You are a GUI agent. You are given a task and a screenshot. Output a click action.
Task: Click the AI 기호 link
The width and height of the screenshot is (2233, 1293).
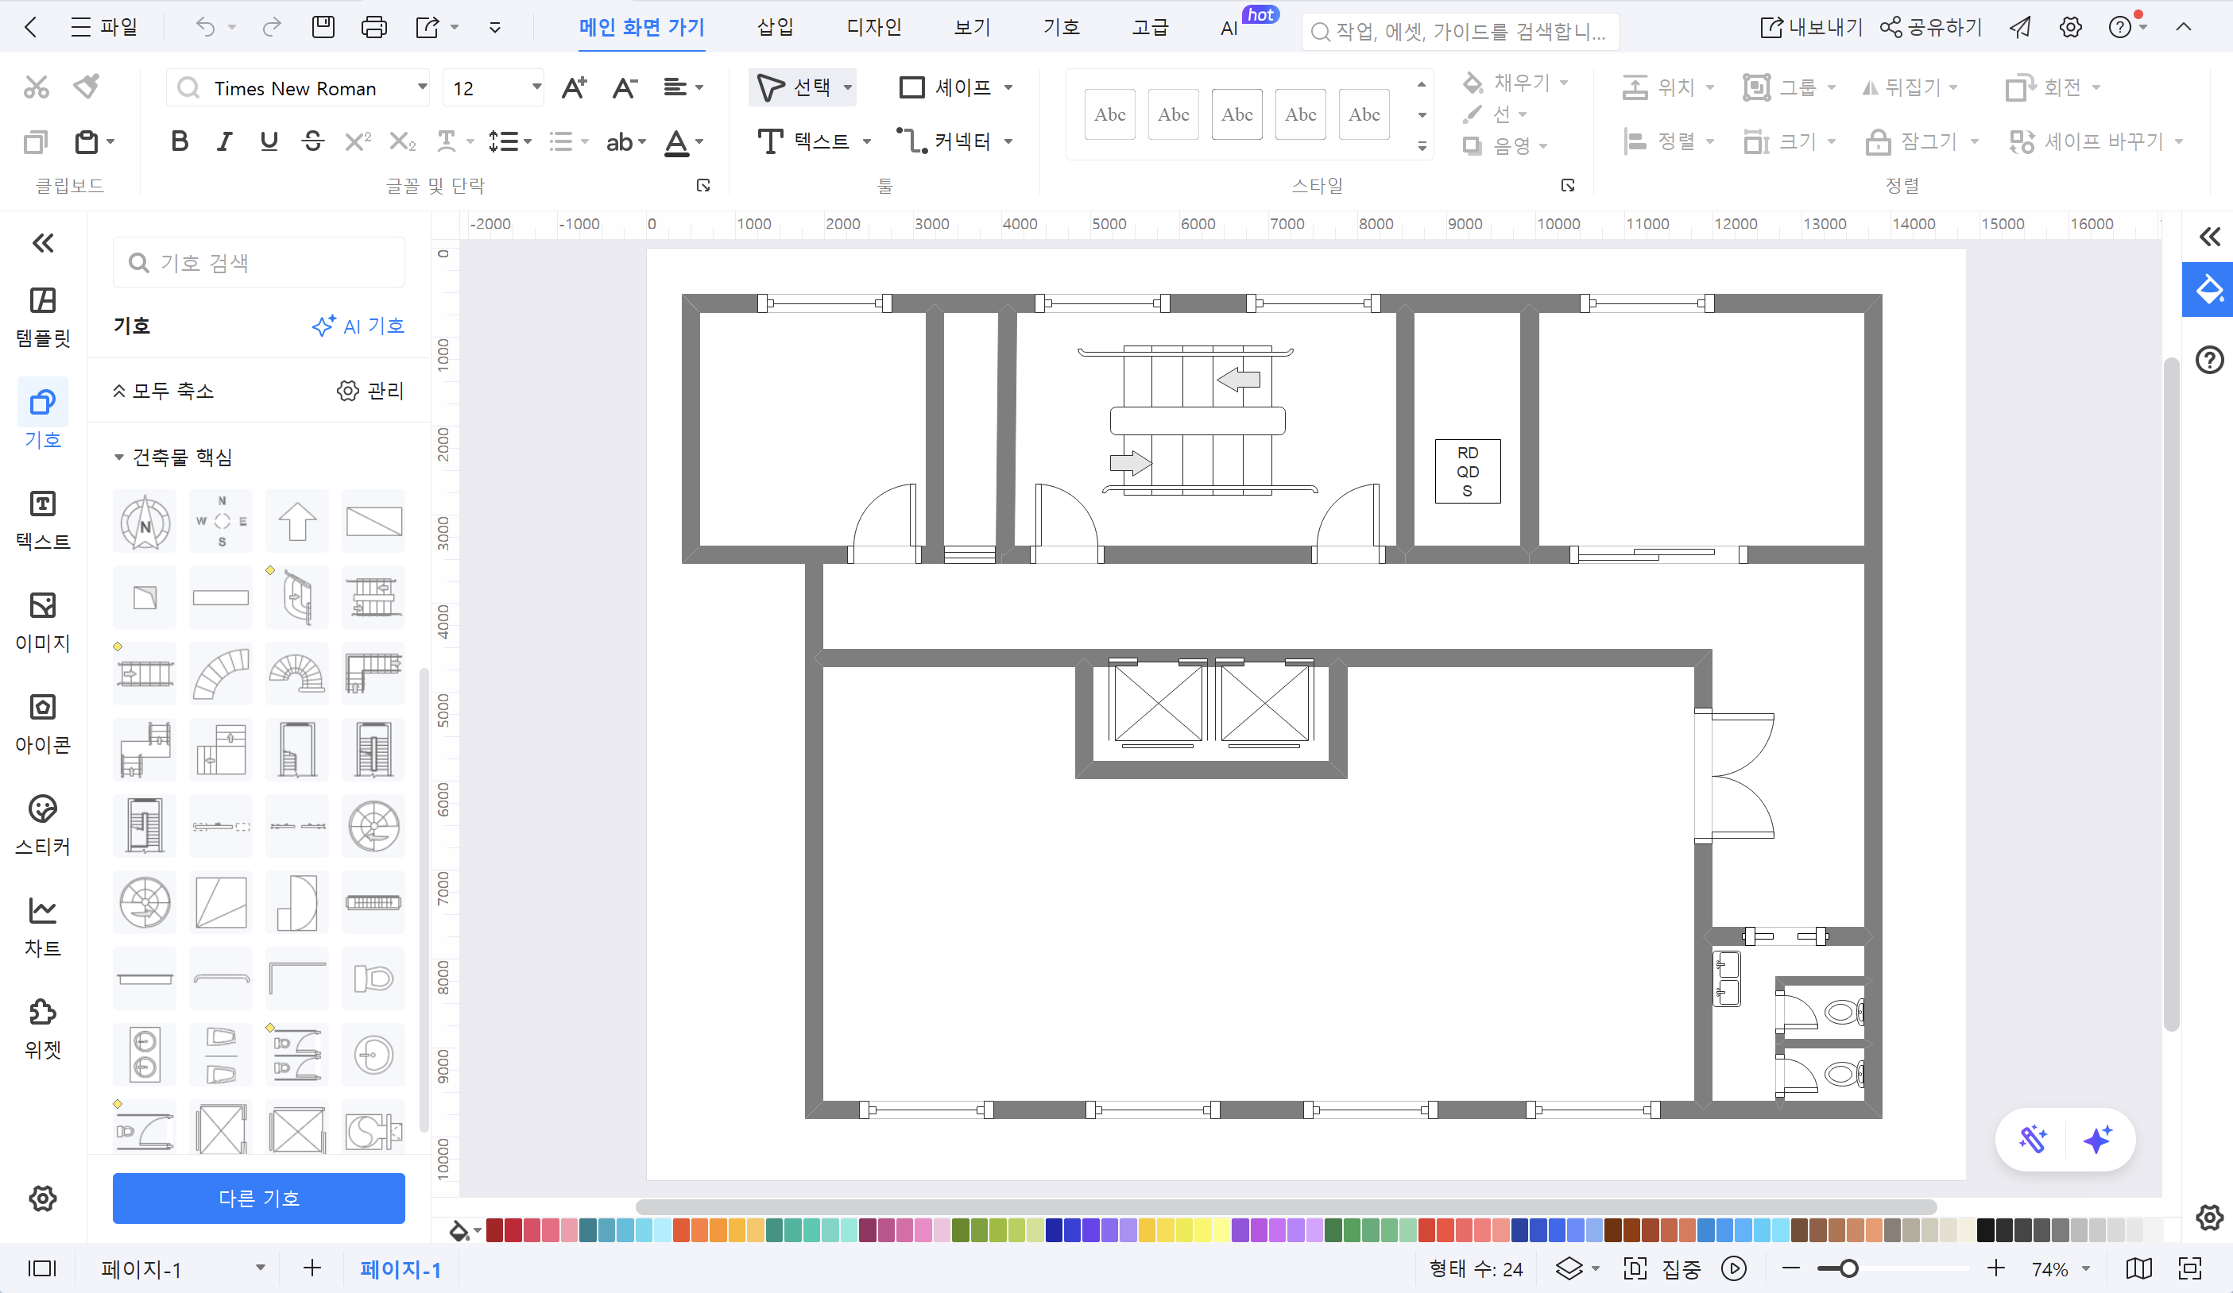[x=358, y=326]
